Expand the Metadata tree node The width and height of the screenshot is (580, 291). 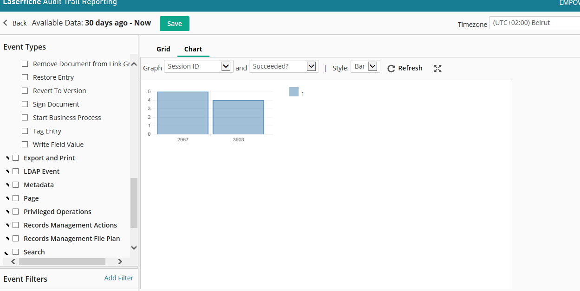coord(7,185)
